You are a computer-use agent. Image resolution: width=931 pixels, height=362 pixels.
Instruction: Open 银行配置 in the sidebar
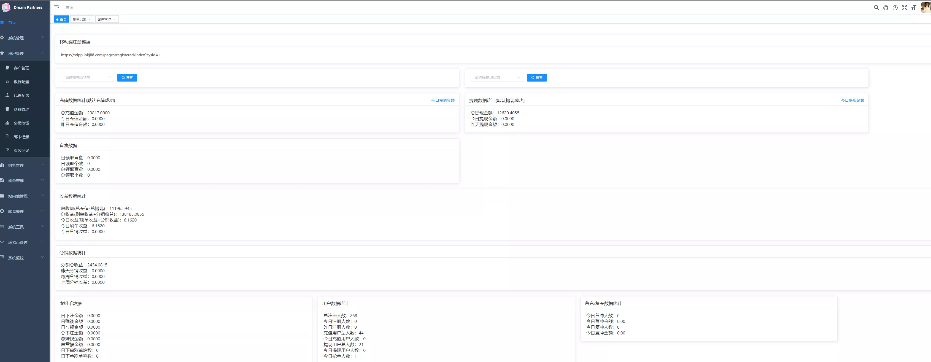click(21, 82)
